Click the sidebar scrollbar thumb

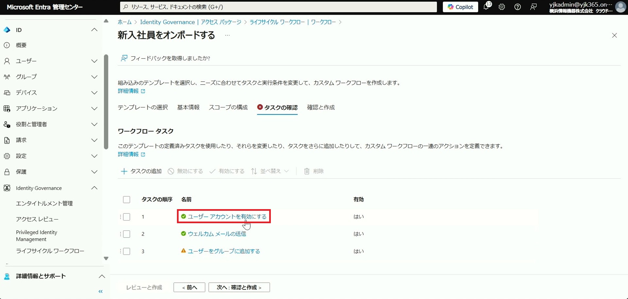[x=106, y=102]
